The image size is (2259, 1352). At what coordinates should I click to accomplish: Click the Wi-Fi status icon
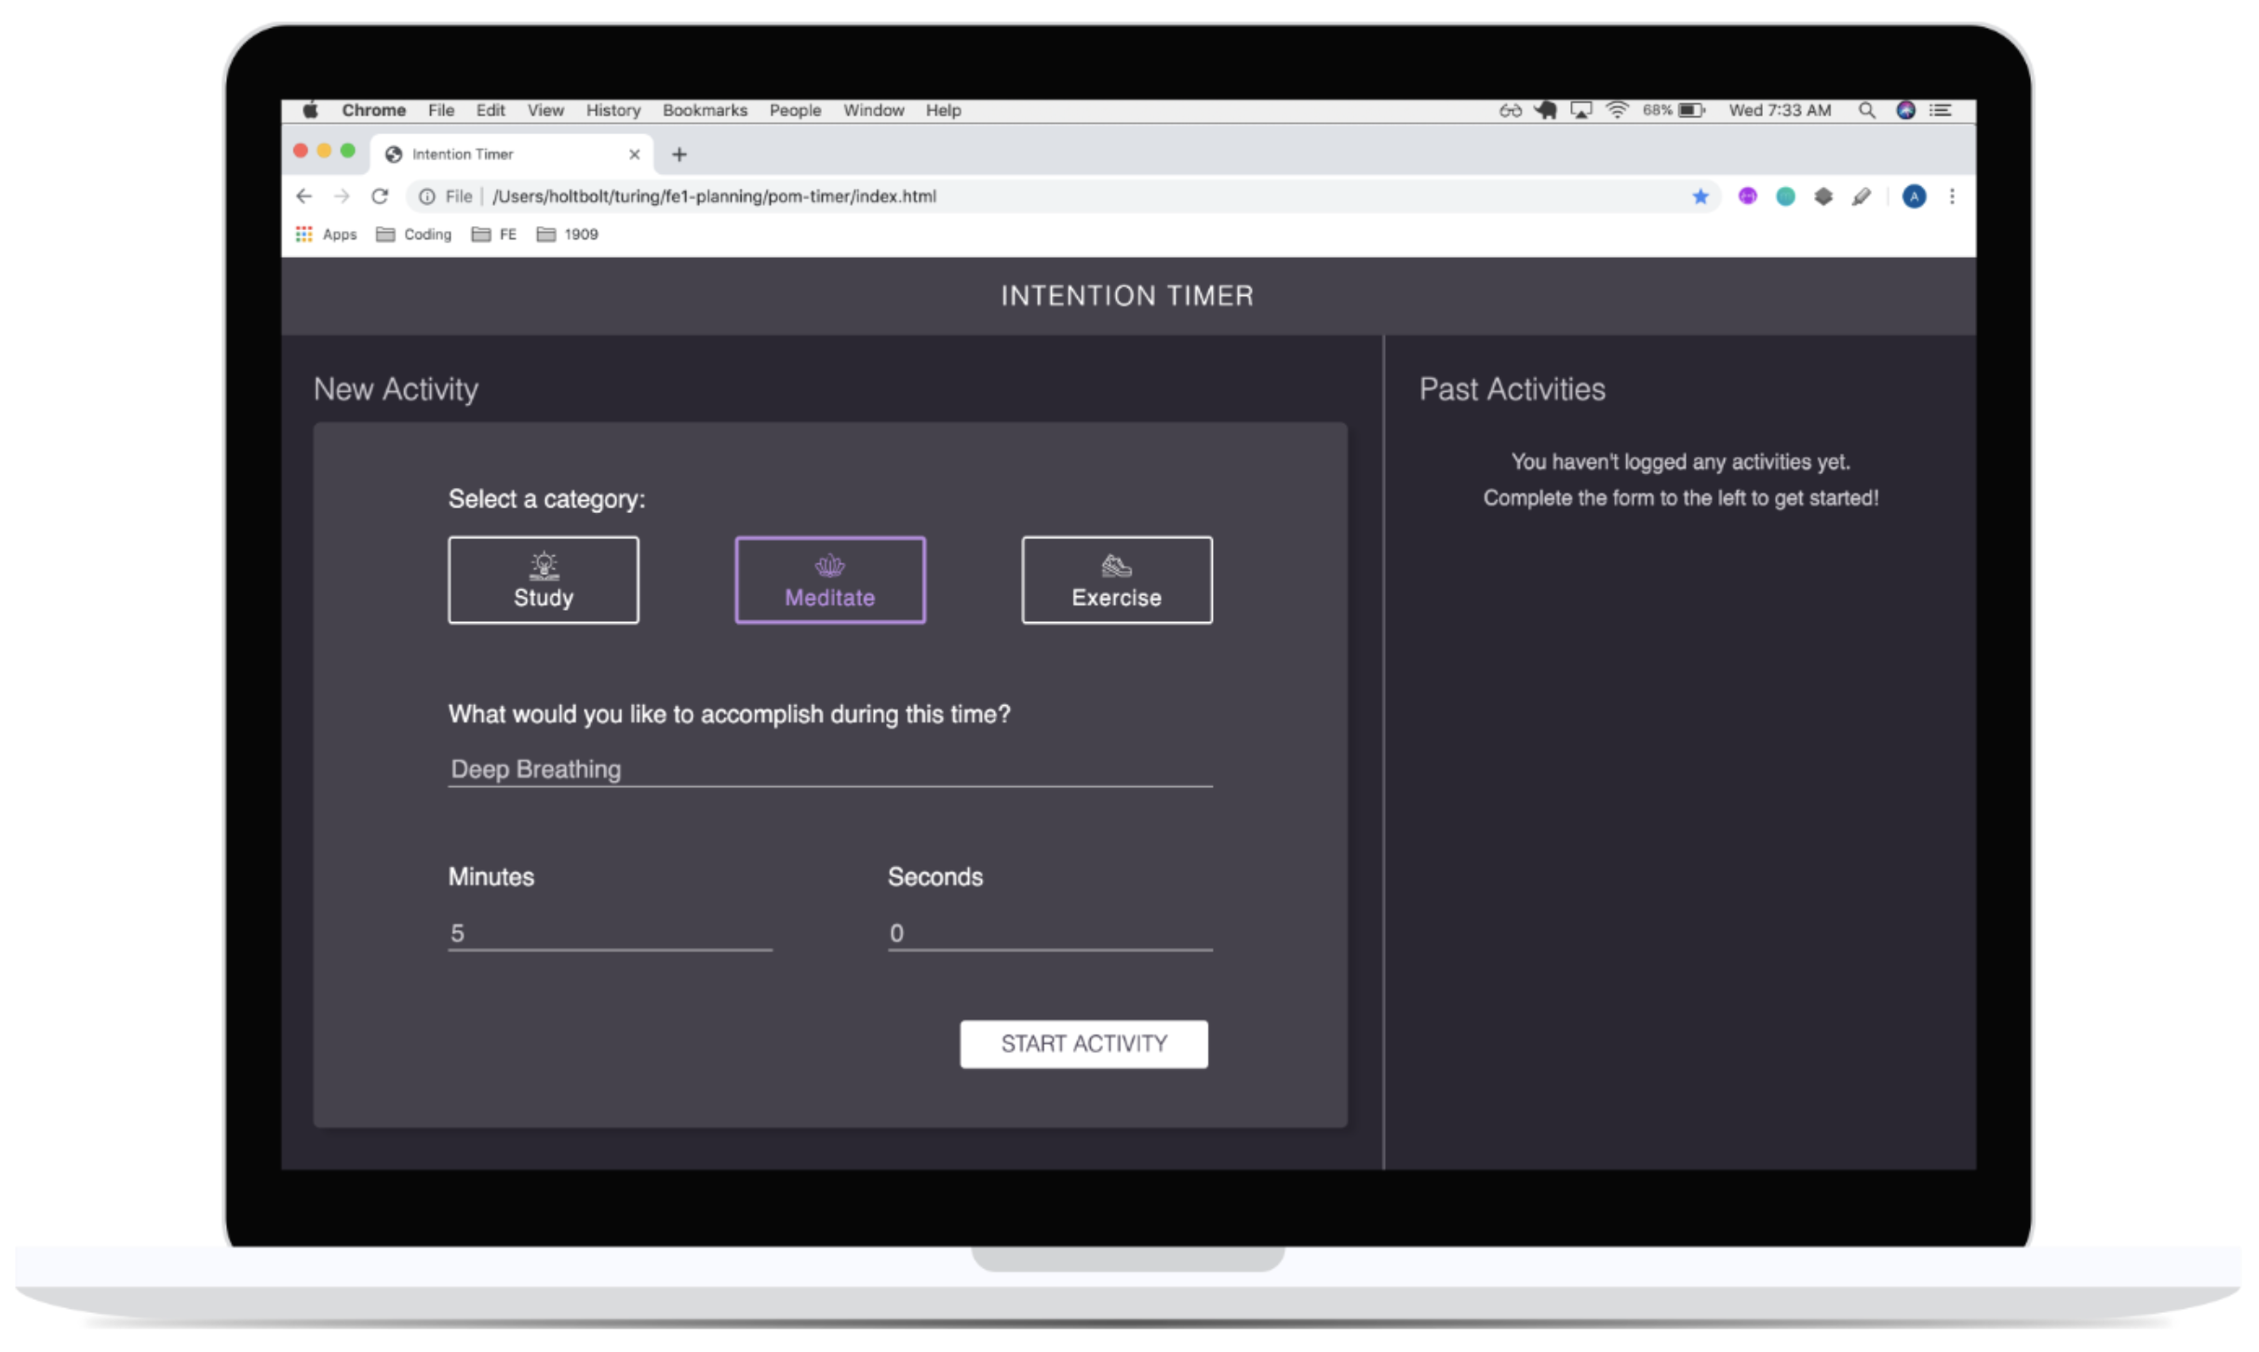click(1618, 111)
